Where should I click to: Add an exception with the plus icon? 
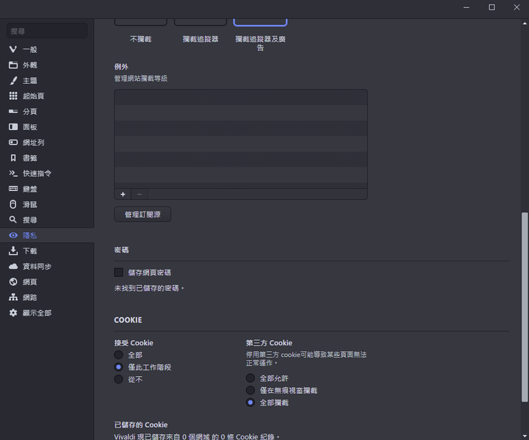pyautogui.click(x=123, y=194)
